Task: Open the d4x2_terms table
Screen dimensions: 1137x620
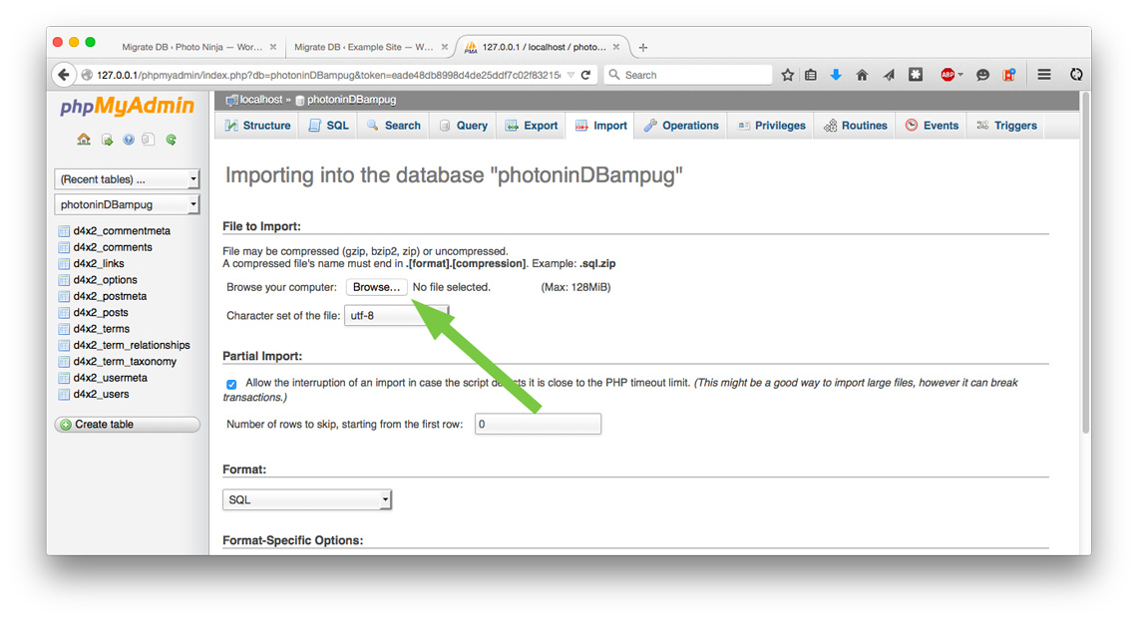Action: coord(102,329)
